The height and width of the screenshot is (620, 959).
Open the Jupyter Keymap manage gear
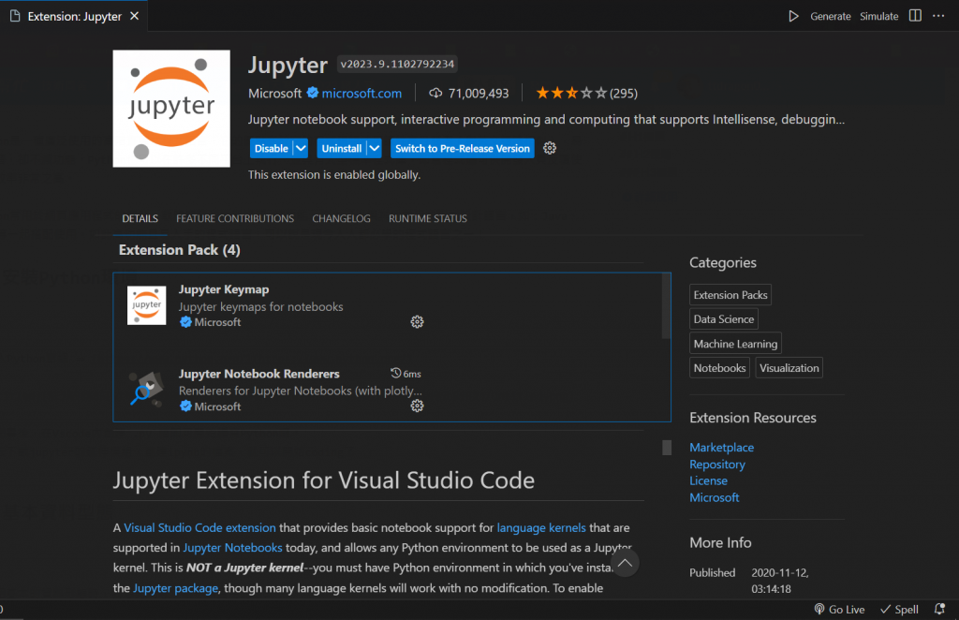tap(417, 321)
